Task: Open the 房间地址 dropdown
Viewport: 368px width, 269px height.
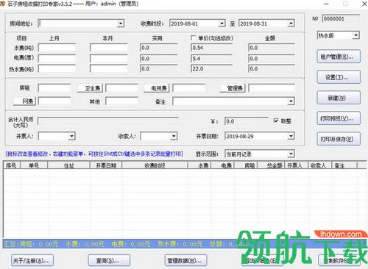Action: pyautogui.click(x=120, y=24)
